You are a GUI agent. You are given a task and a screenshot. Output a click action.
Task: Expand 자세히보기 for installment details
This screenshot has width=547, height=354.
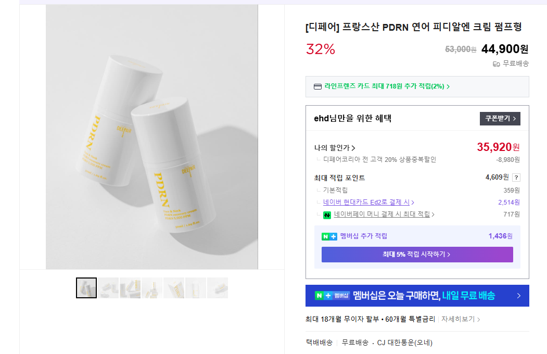461,319
